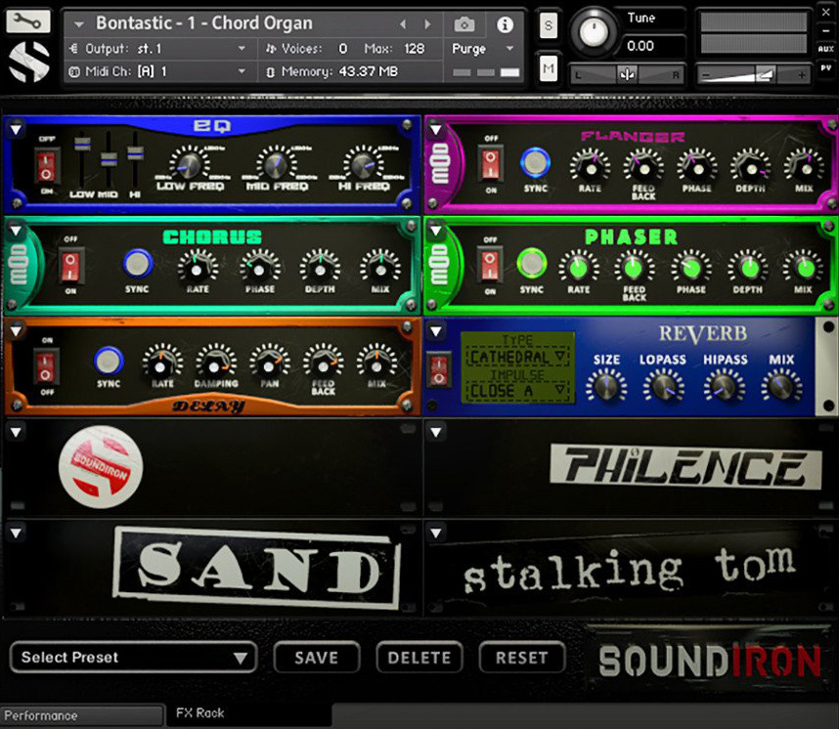Click the camera snapshot icon
839x729 pixels.
click(x=464, y=24)
